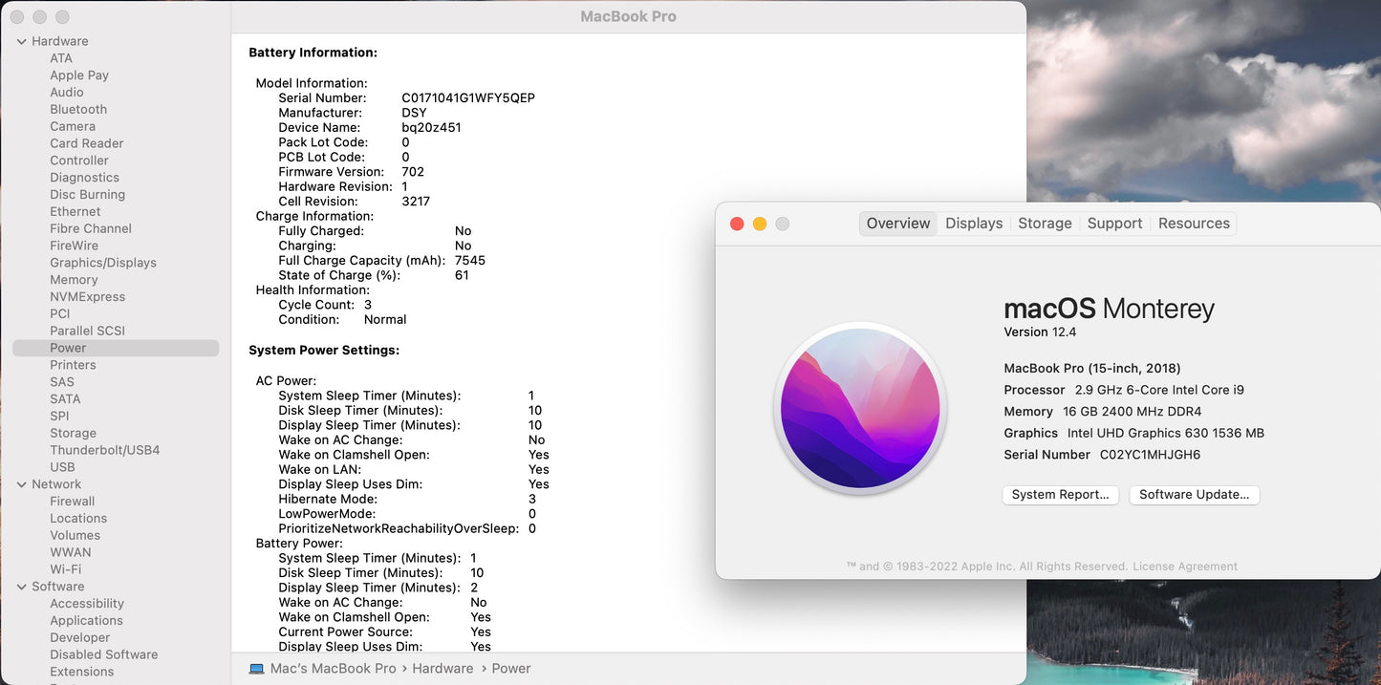Viewport: 1381px width, 685px height.
Task: Close the About This Mac window
Action: tap(737, 224)
